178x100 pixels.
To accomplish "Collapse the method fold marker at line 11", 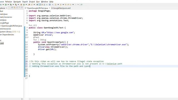I will 28,37.
